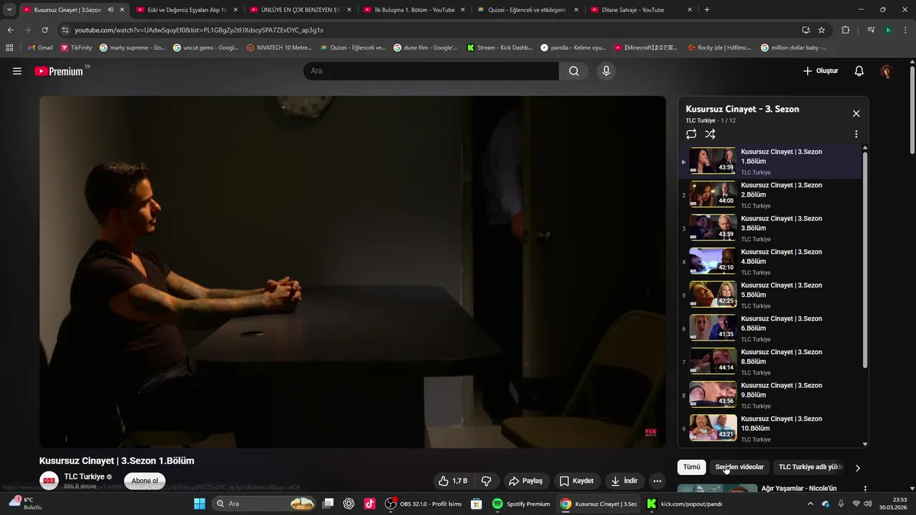Click the playlist panel scrollbar
916x515 pixels.
click(x=865, y=259)
